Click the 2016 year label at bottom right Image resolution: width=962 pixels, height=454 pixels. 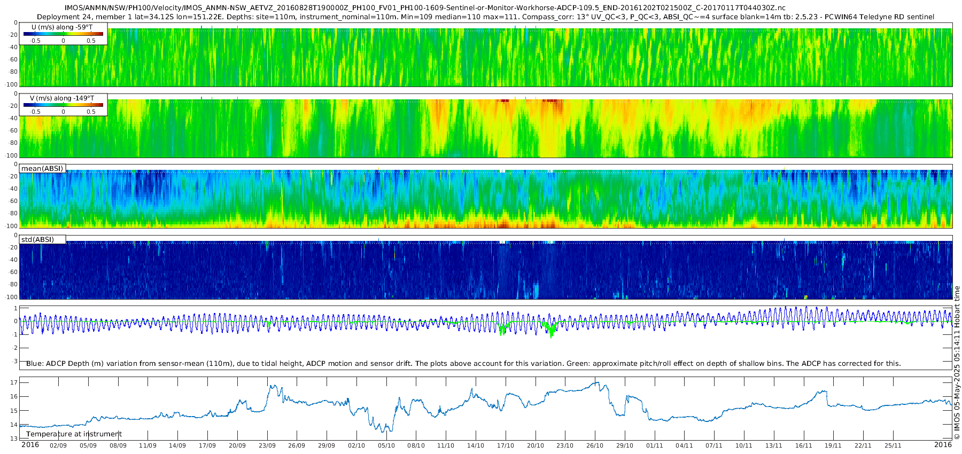coord(943,445)
